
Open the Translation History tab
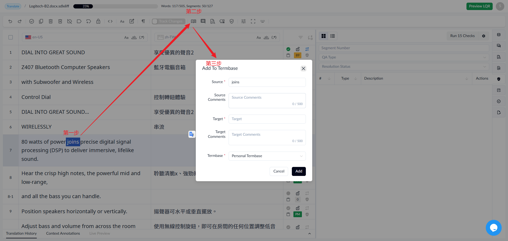click(21, 233)
